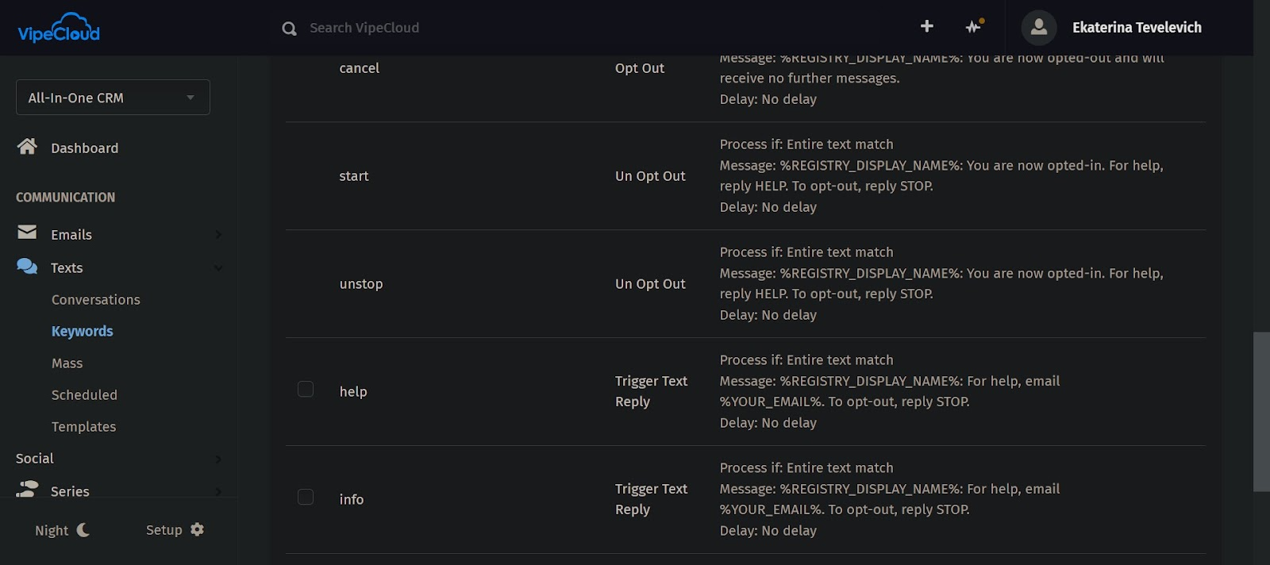The height and width of the screenshot is (565, 1270).
Task: Collapse the Texts submenu chevron
Action: 218,268
